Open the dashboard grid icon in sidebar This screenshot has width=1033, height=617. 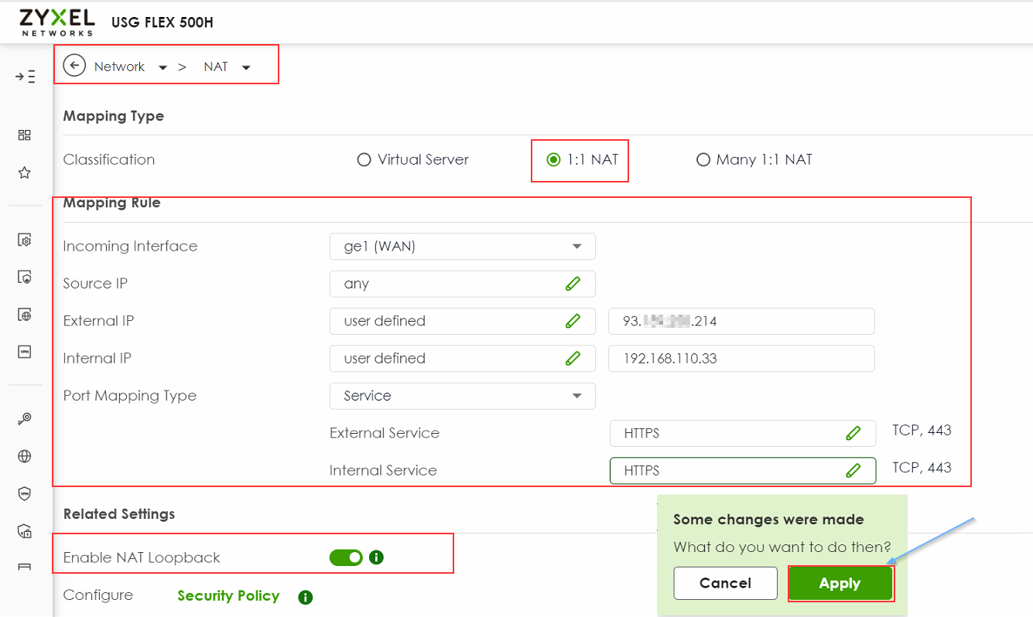(x=25, y=135)
